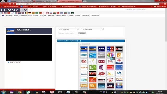Screen dimensions: 167x94
Task: Open the Islamique menu item
Action: click(x=95, y=15)
